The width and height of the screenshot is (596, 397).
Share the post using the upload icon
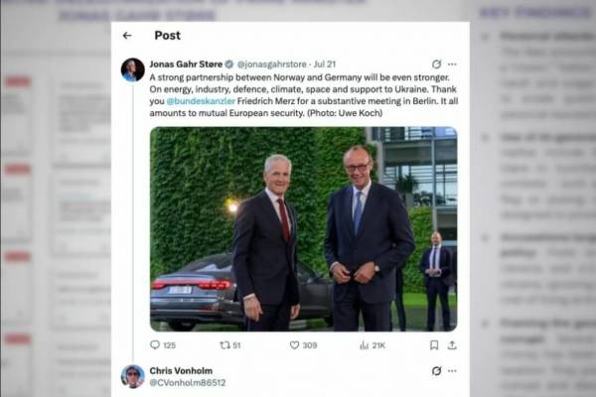click(452, 345)
